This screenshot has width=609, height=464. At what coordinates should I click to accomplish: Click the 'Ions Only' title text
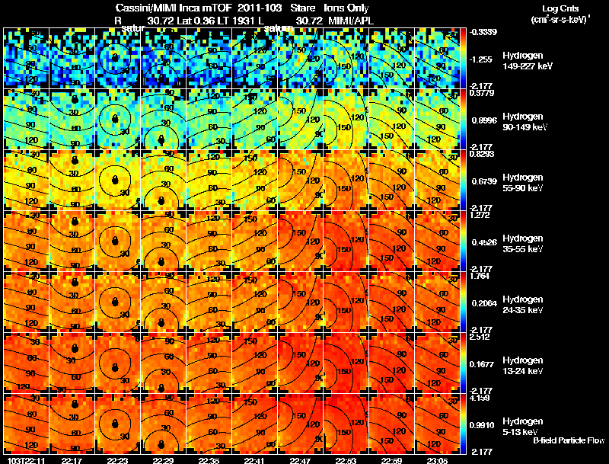346,8
